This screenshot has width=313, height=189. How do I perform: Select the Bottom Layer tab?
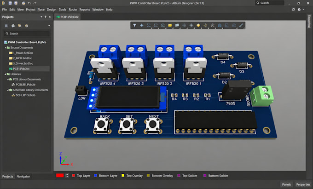105,176
